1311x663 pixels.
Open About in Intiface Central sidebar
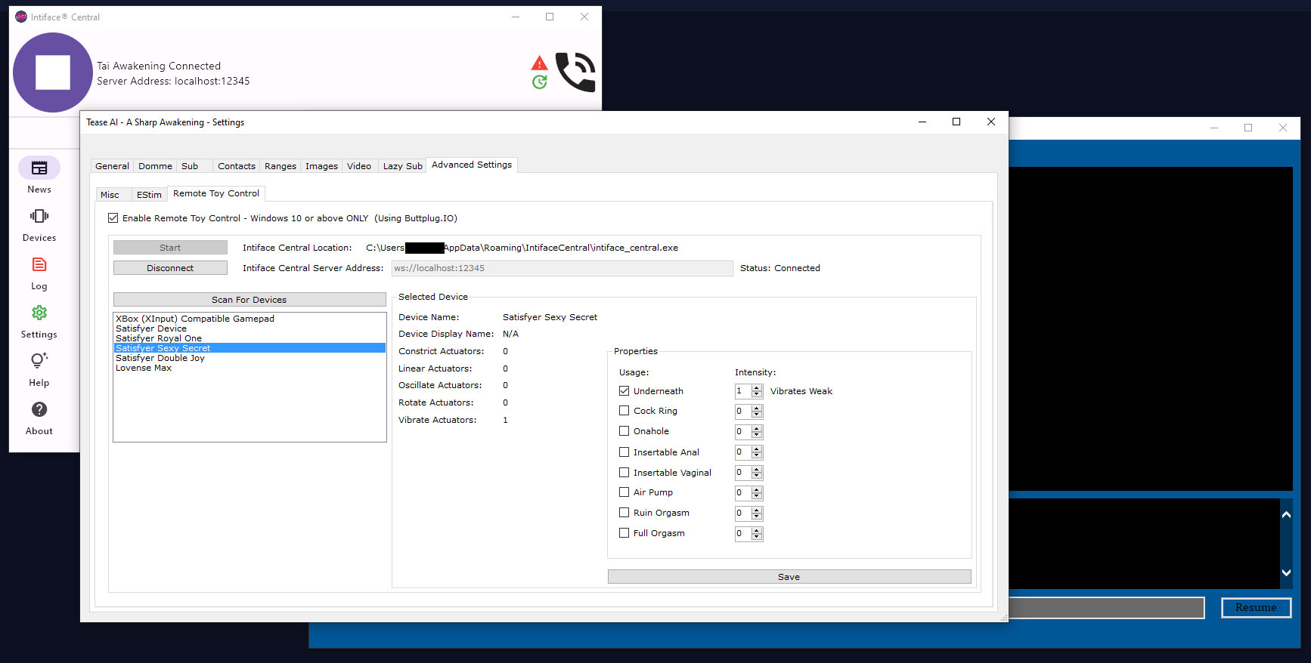coord(39,418)
